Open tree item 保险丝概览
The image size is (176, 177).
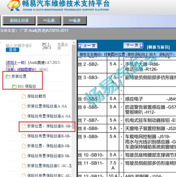coord(37,96)
